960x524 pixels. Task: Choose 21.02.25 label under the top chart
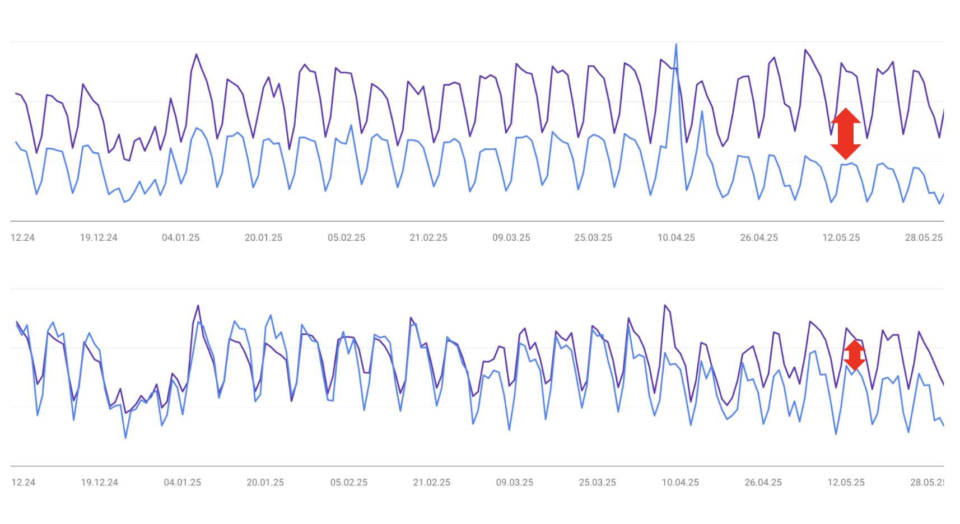tap(428, 237)
